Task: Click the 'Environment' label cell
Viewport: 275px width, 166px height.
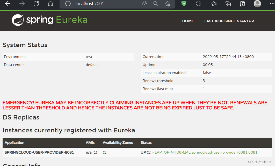Action: [15, 57]
